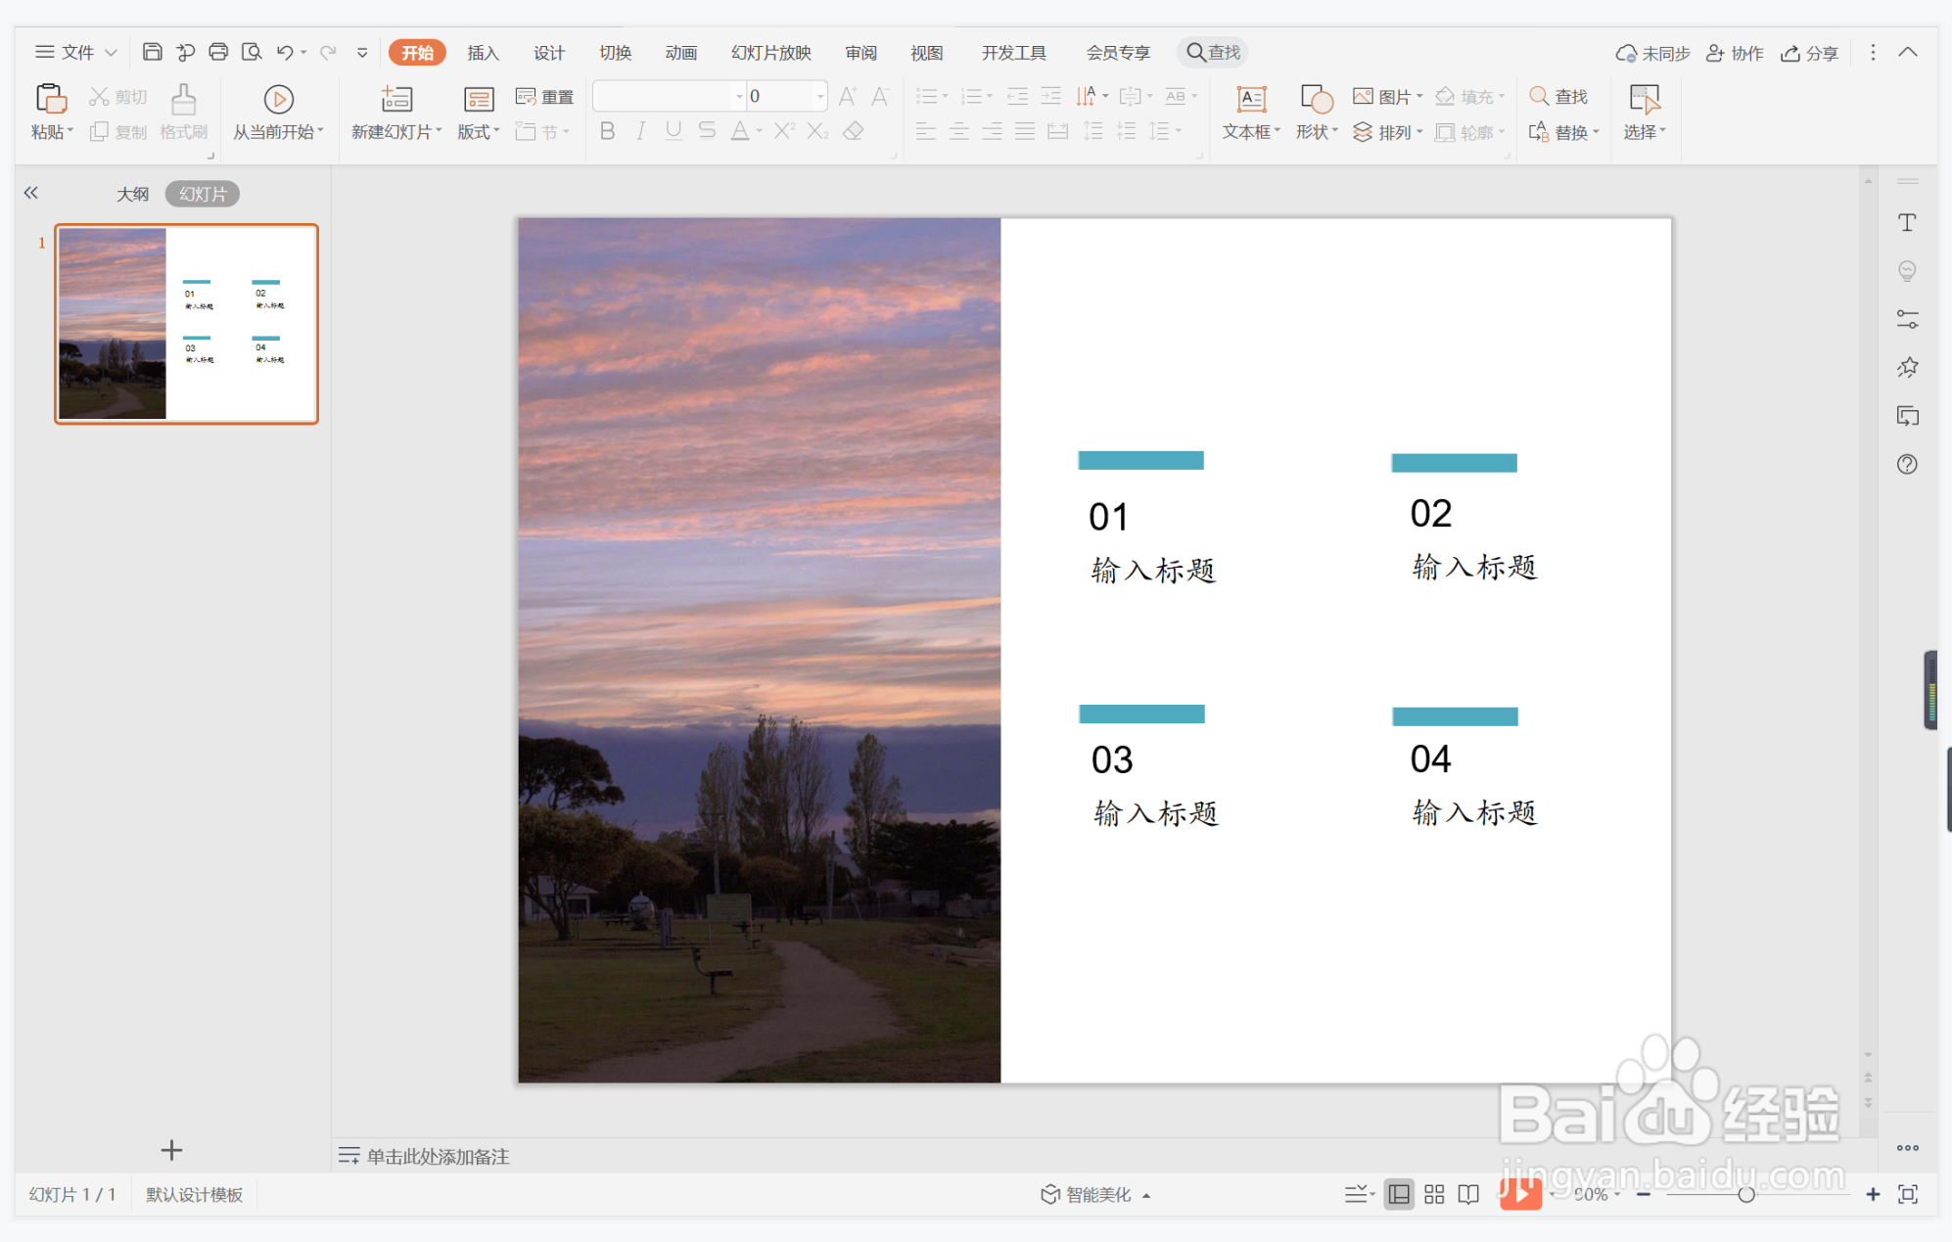The height and width of the screenshot is (1242, 1952).
Task: Click the Print icon in quick toolbar
Action: tap(218, 52)
